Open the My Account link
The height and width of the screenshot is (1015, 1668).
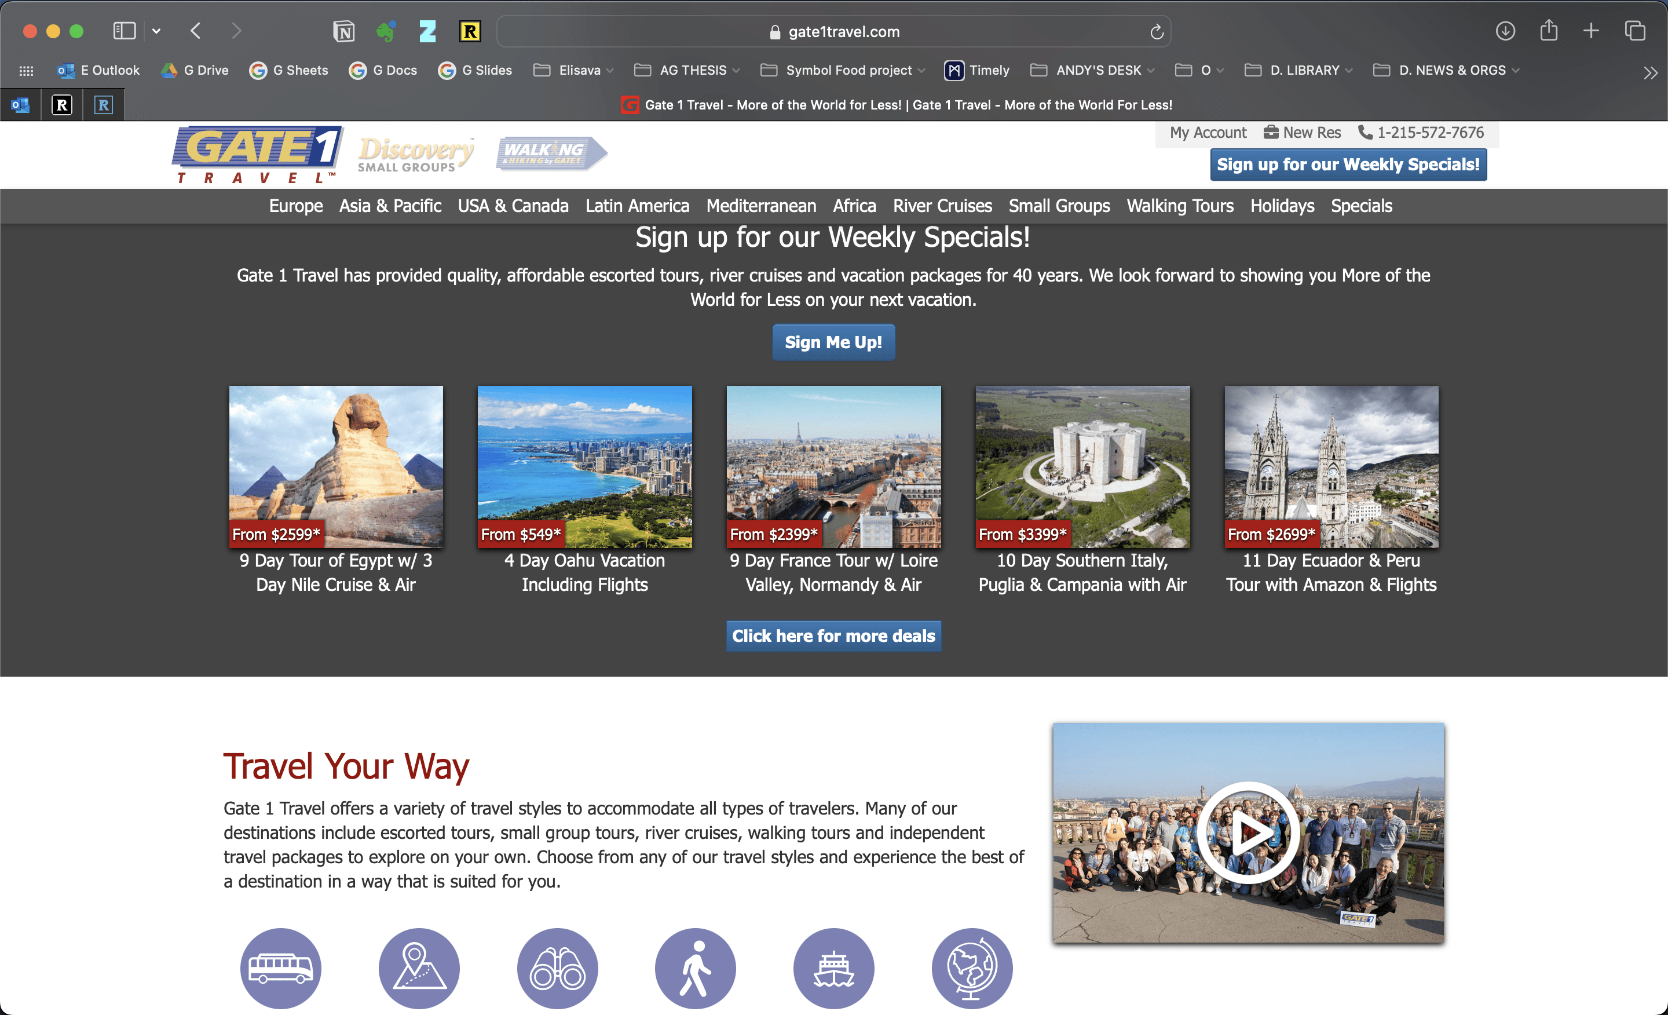tap(1208, 133)
